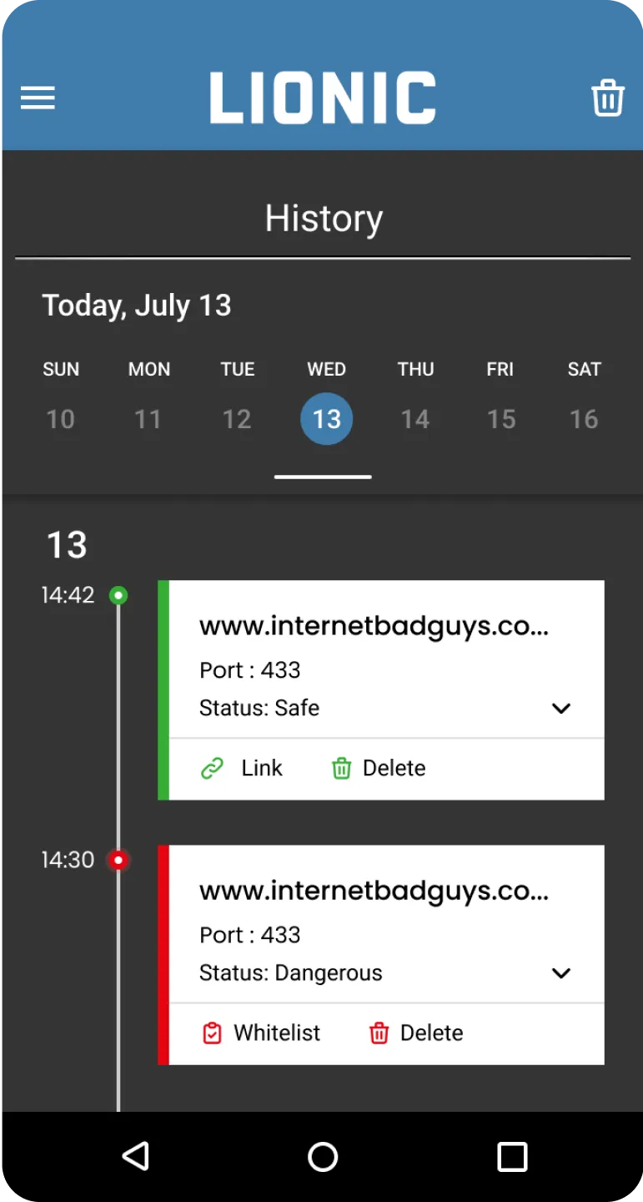643x1202 pixels.
Task: Click the 14:42 green timeline marker
Action: 118,595
